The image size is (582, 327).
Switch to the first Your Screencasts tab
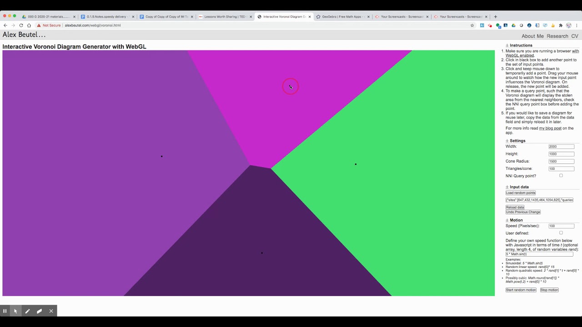click(x=402, y=17)
